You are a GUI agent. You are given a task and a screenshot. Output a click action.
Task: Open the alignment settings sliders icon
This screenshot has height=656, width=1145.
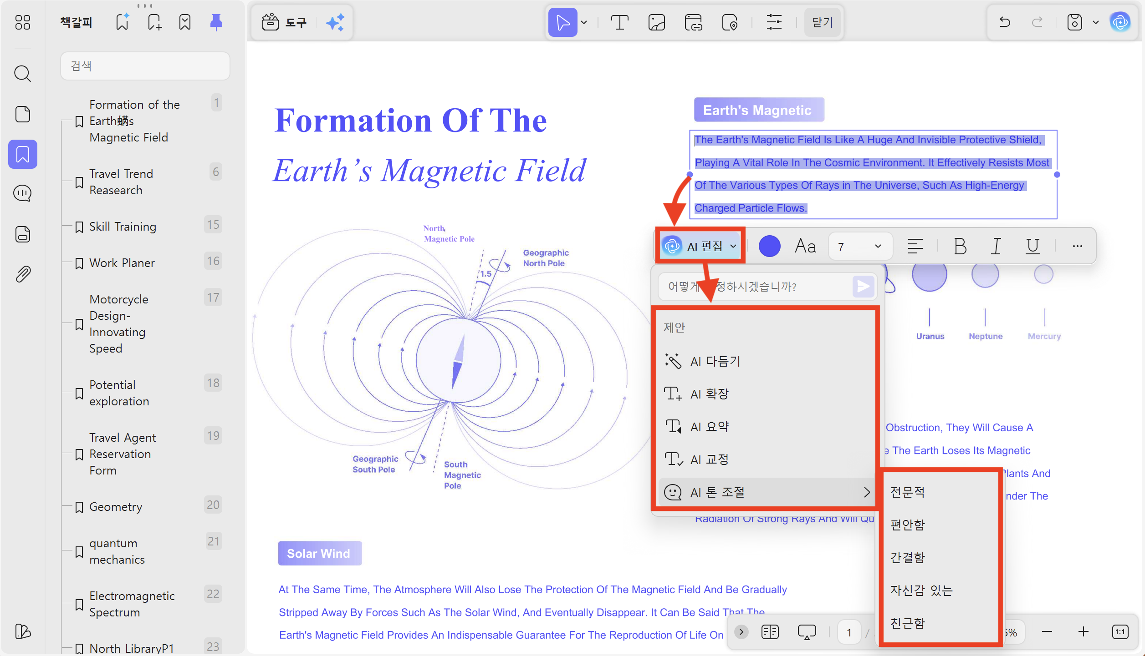(774, 22)
